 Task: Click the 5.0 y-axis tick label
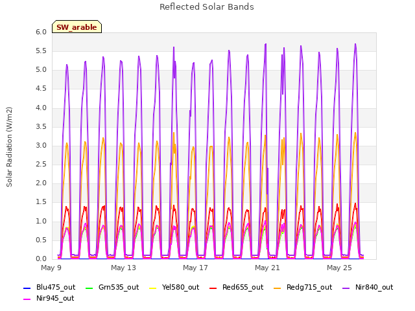(41, 70)
